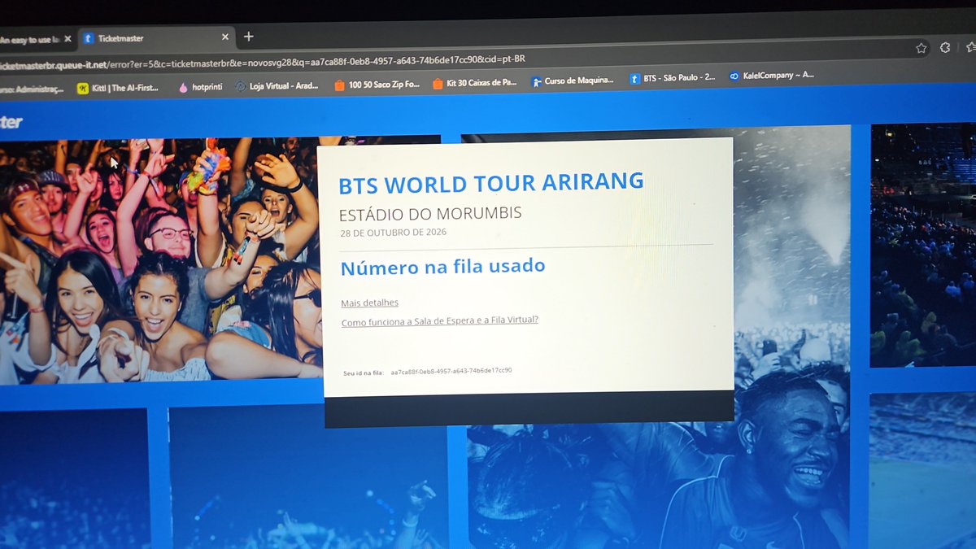Open the 'BTS - São Paulo' bookmark
This screenshot has width=976, height=549.
(673, 78)
